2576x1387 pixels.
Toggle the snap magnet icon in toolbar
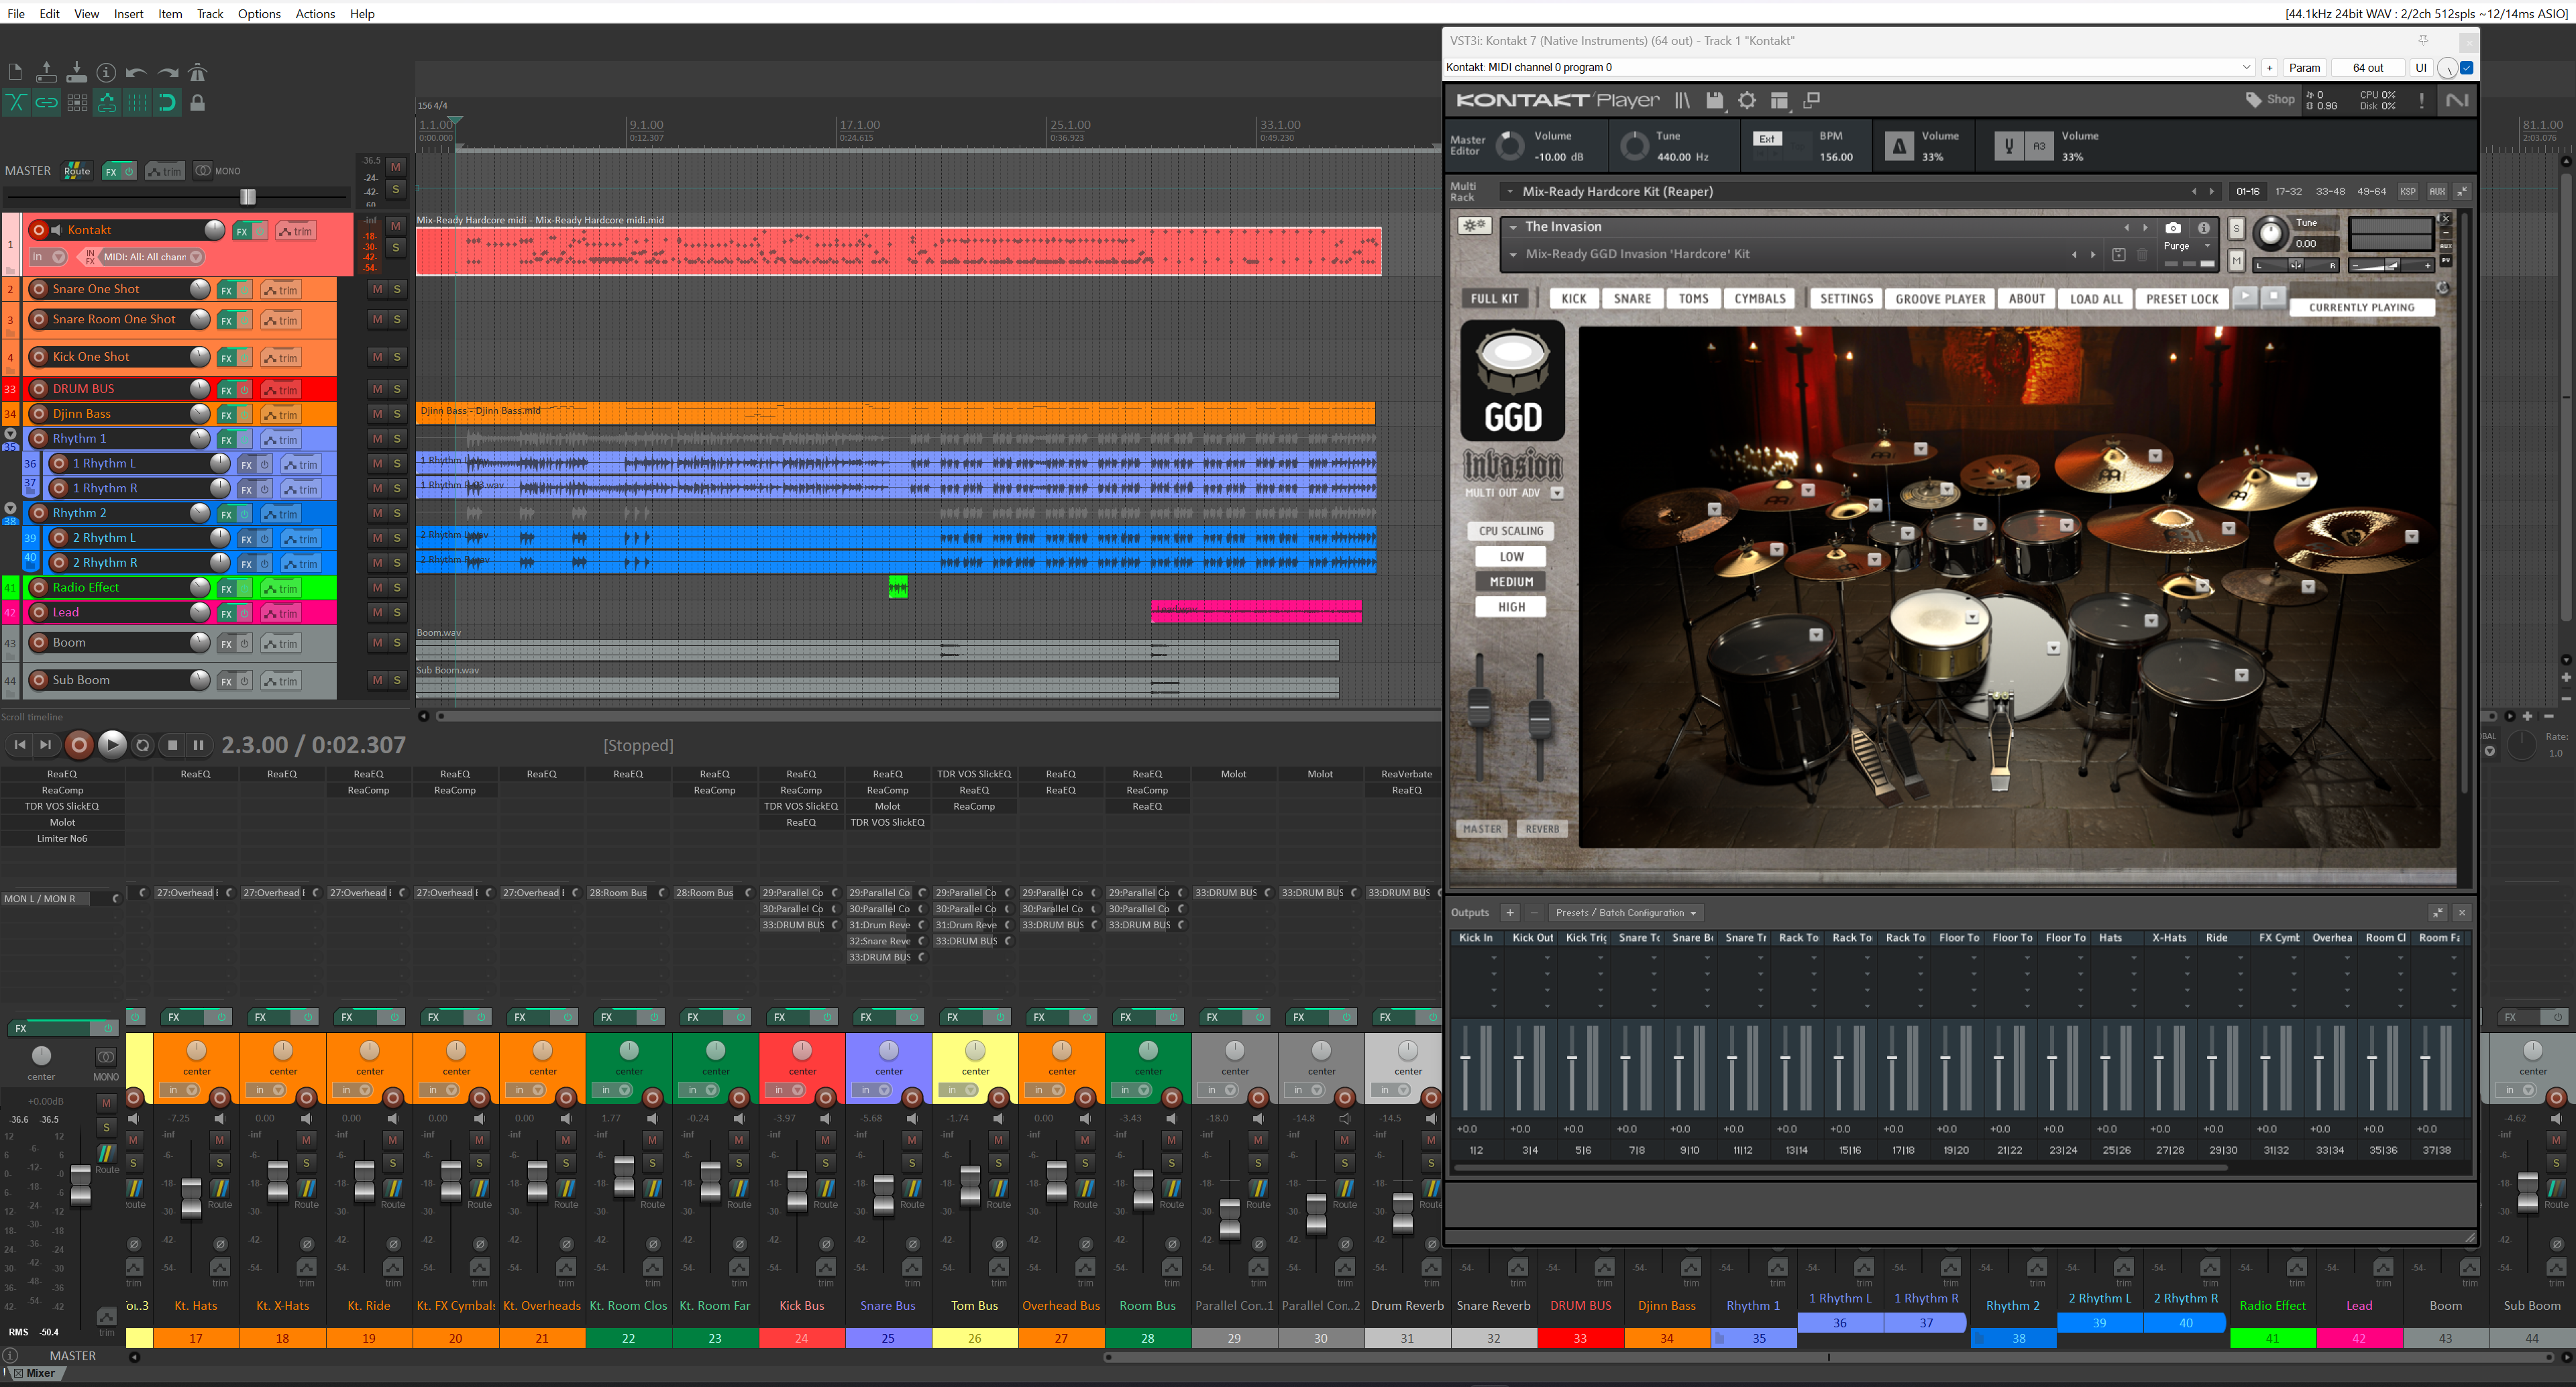[167, 102]
